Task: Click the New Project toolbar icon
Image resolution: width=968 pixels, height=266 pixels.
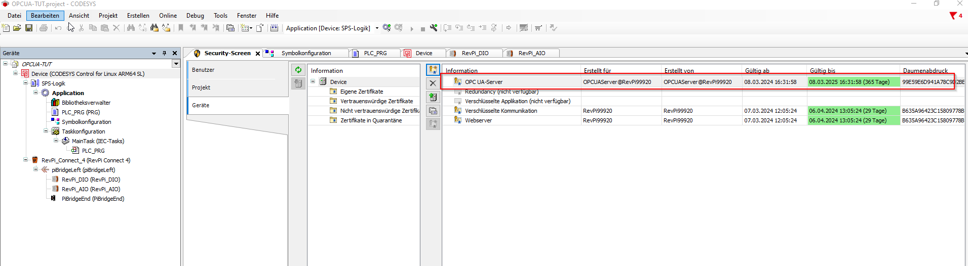Action: (x=6, y=28)
